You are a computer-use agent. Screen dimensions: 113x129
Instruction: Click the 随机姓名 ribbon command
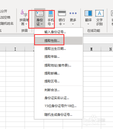coord(7,24)
